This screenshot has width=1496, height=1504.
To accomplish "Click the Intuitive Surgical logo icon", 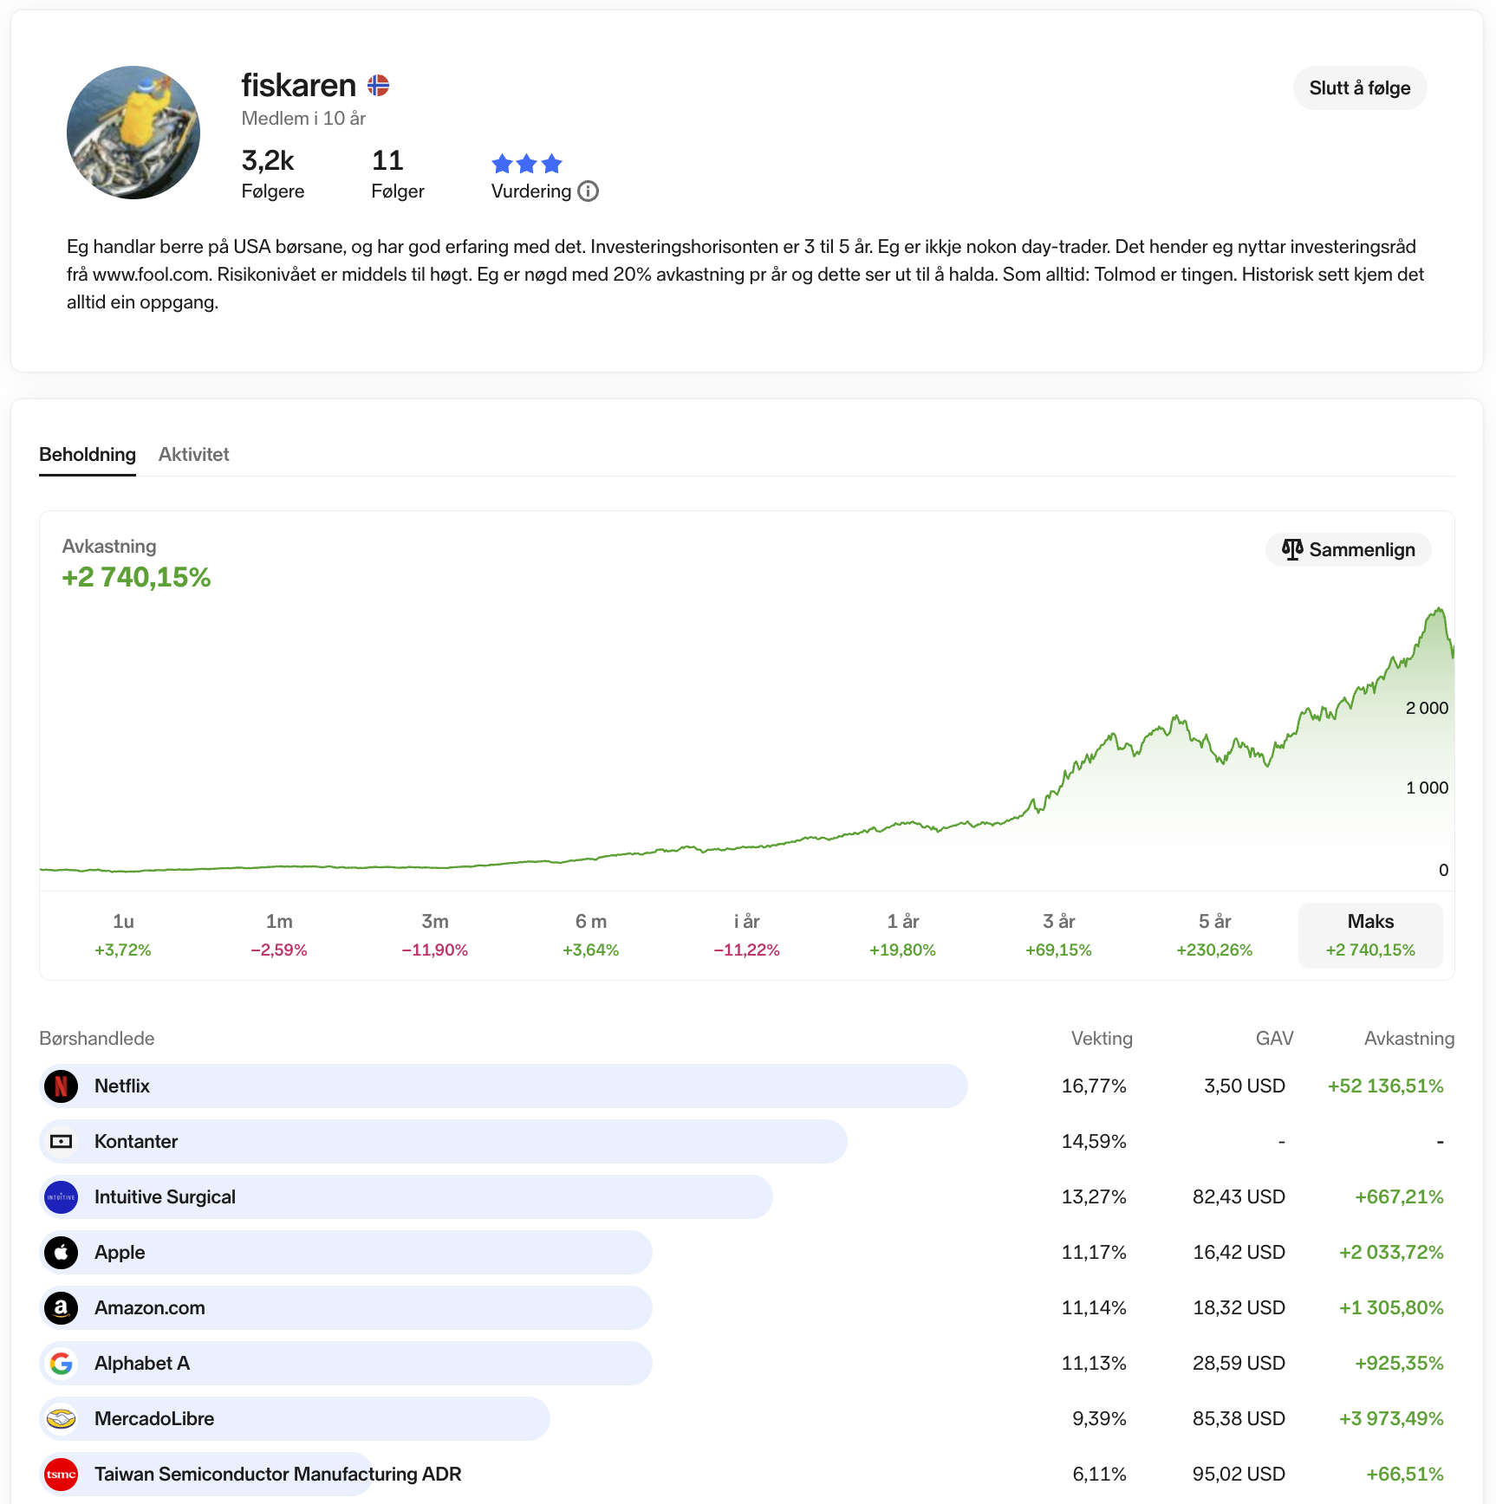I will tap(62, 1196).
